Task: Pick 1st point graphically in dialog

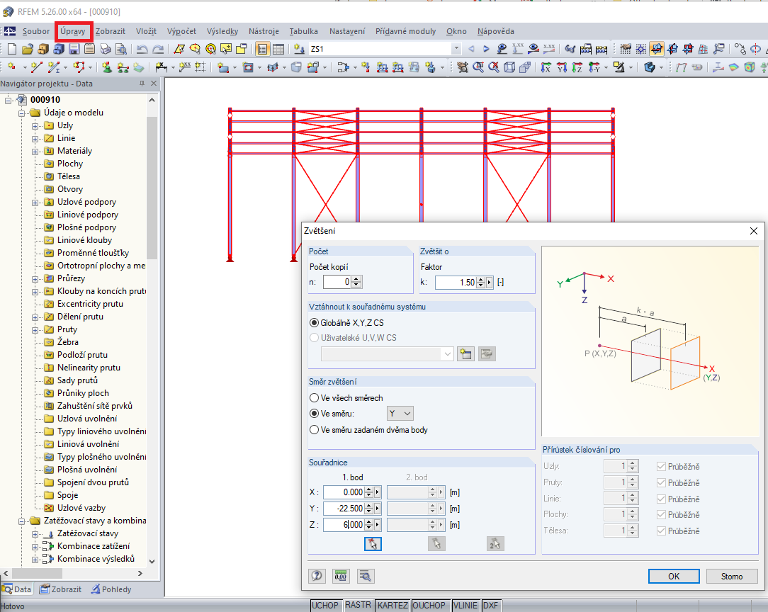Action: coord(373,544)
